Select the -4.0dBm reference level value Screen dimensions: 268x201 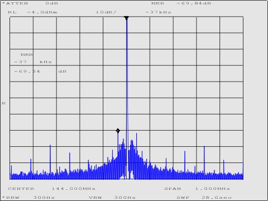click(42, 12)
